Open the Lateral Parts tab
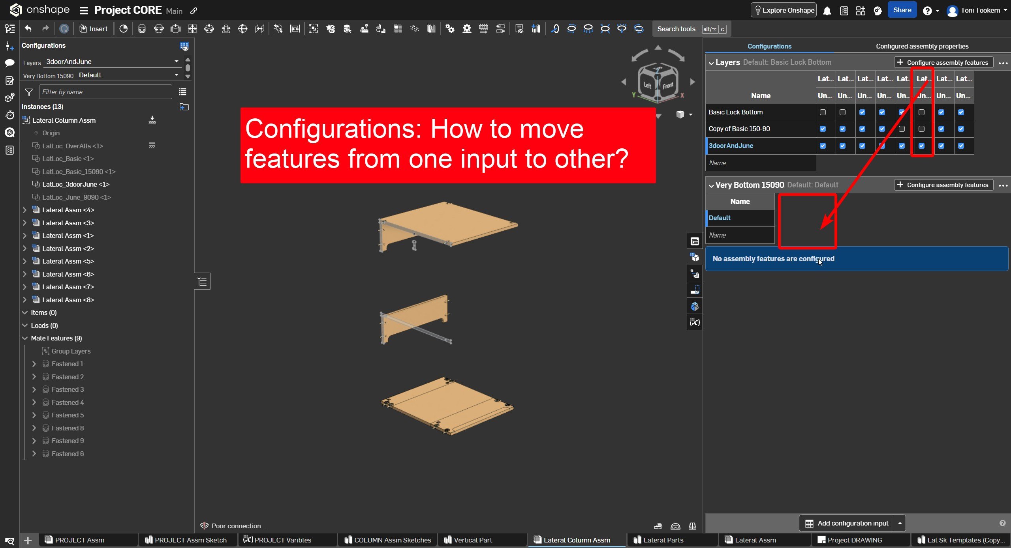Screen dimensions: 1011x548 click(x=663, y=540)
